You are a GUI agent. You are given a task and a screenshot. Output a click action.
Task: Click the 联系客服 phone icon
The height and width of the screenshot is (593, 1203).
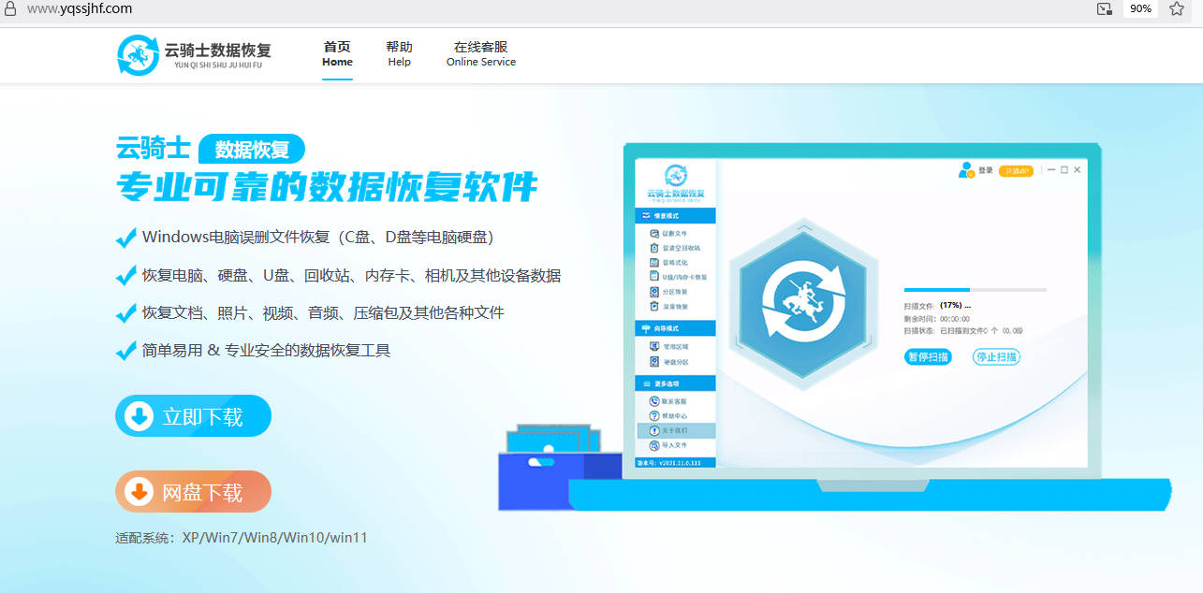[654, 401]
